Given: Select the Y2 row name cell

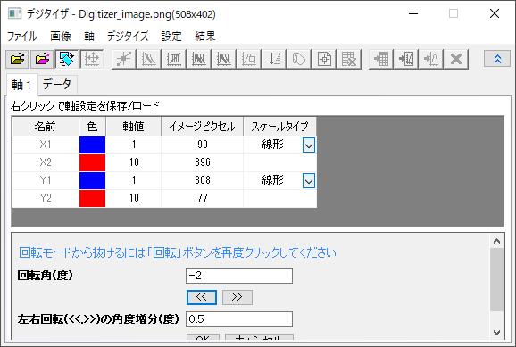Looking at the screenshot, I should 46,198.
